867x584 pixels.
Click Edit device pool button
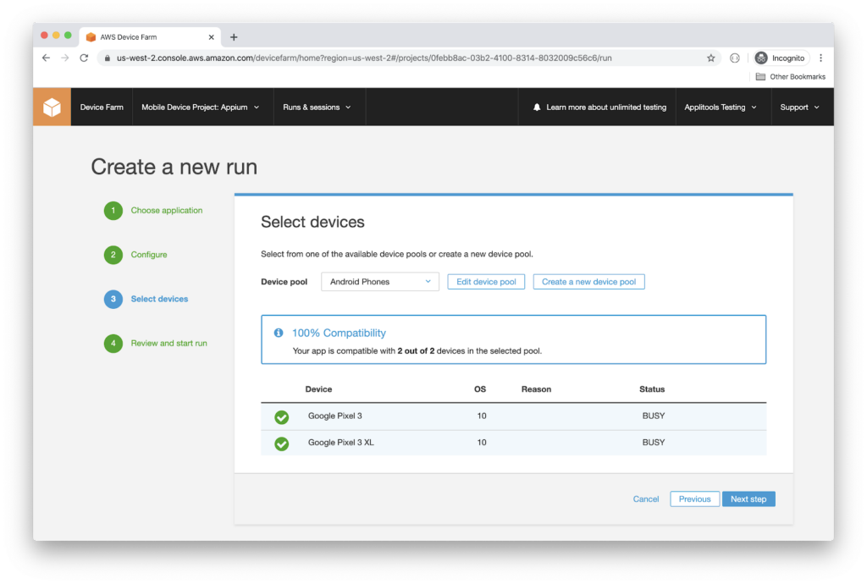(486, 282)
